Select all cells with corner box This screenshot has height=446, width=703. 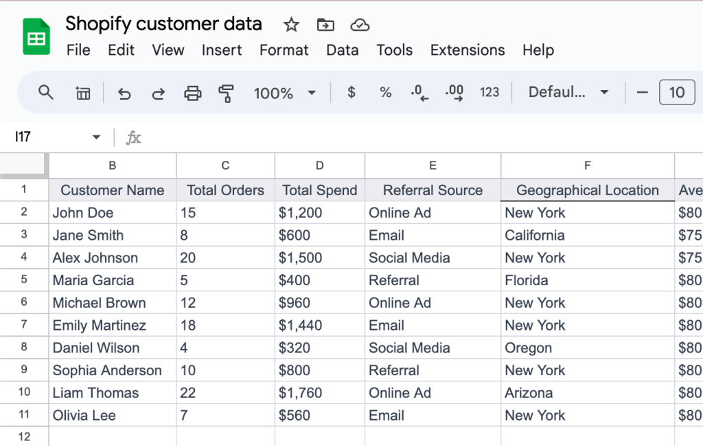click(x=24, y=165)
